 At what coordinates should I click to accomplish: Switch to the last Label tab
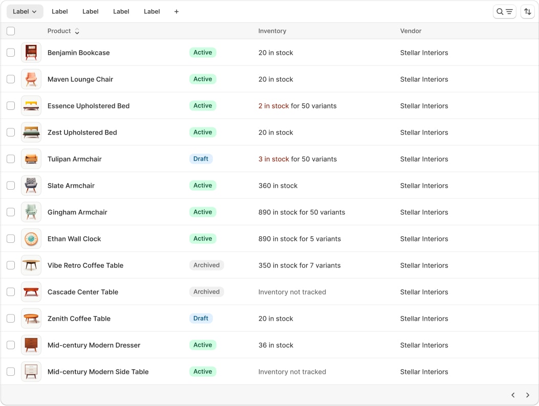[x=152, y=12]
